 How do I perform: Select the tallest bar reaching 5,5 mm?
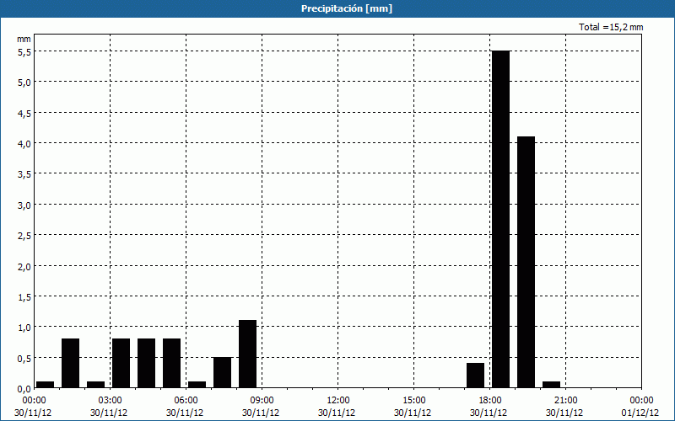[x=500, y=219]
